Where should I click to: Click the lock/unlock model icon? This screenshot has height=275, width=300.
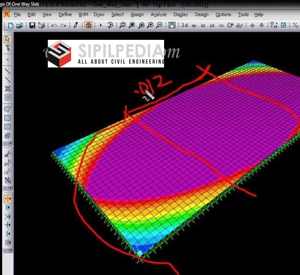(x=88, y=25)
